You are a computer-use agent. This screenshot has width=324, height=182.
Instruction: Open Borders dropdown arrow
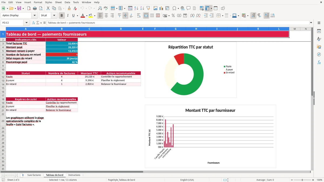coord(222,16)
